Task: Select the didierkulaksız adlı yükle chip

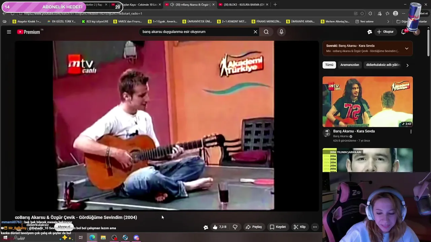Action: pyautogui.click(x=383, y=65)
